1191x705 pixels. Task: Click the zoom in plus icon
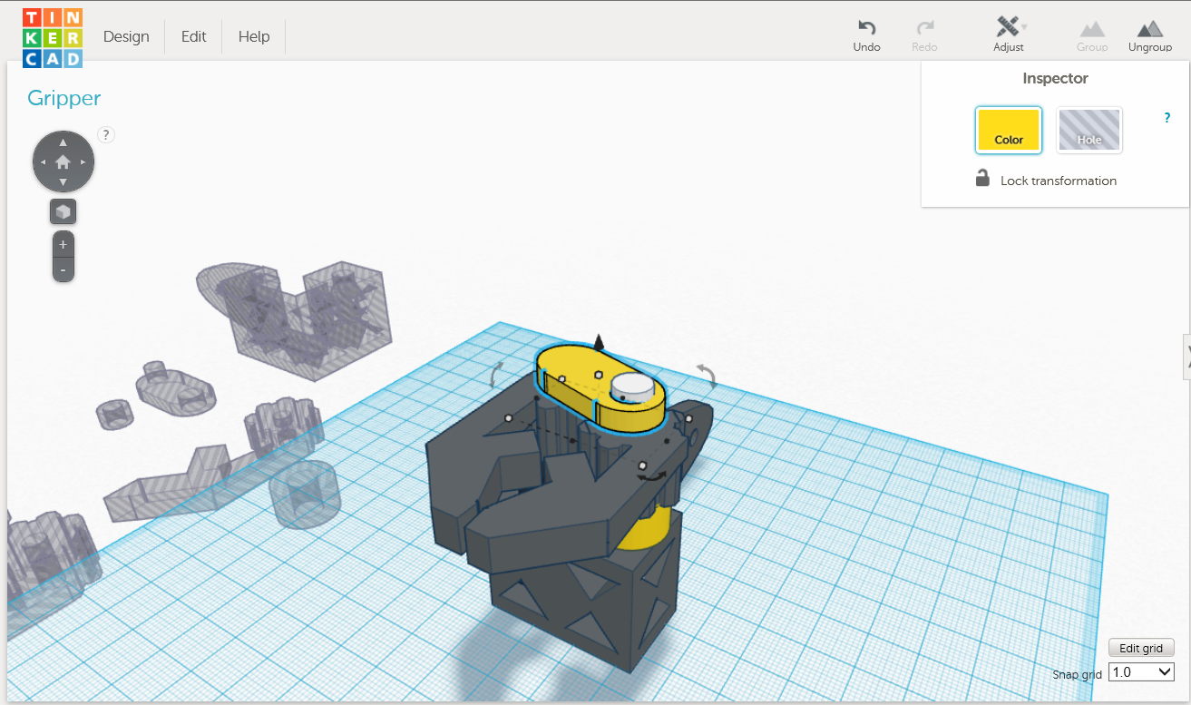click(x=63, y=243)
